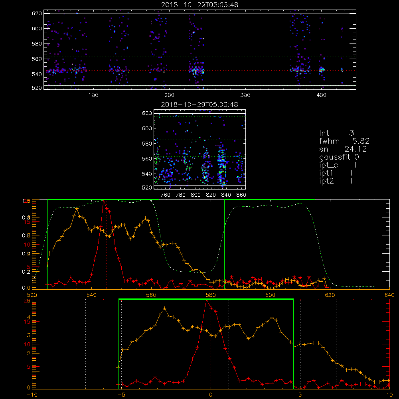399x399 pixels.
Task: Click the right thick green bar atop profile plot
Action: click(x=270, y=200)
